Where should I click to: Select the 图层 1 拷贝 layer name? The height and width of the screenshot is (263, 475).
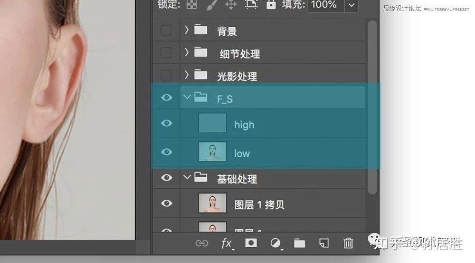tap(259, 205)
